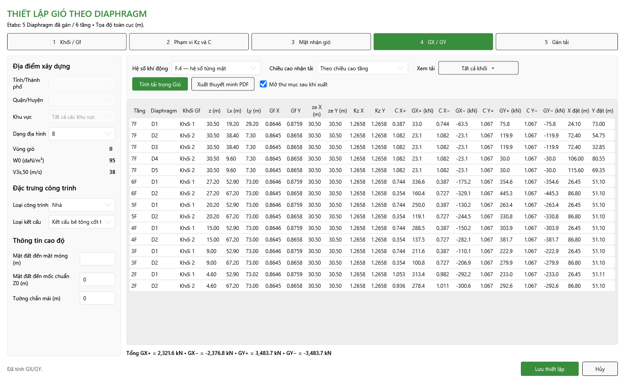Save settings with Lưu thiết lập button

[x=550, y=369]
